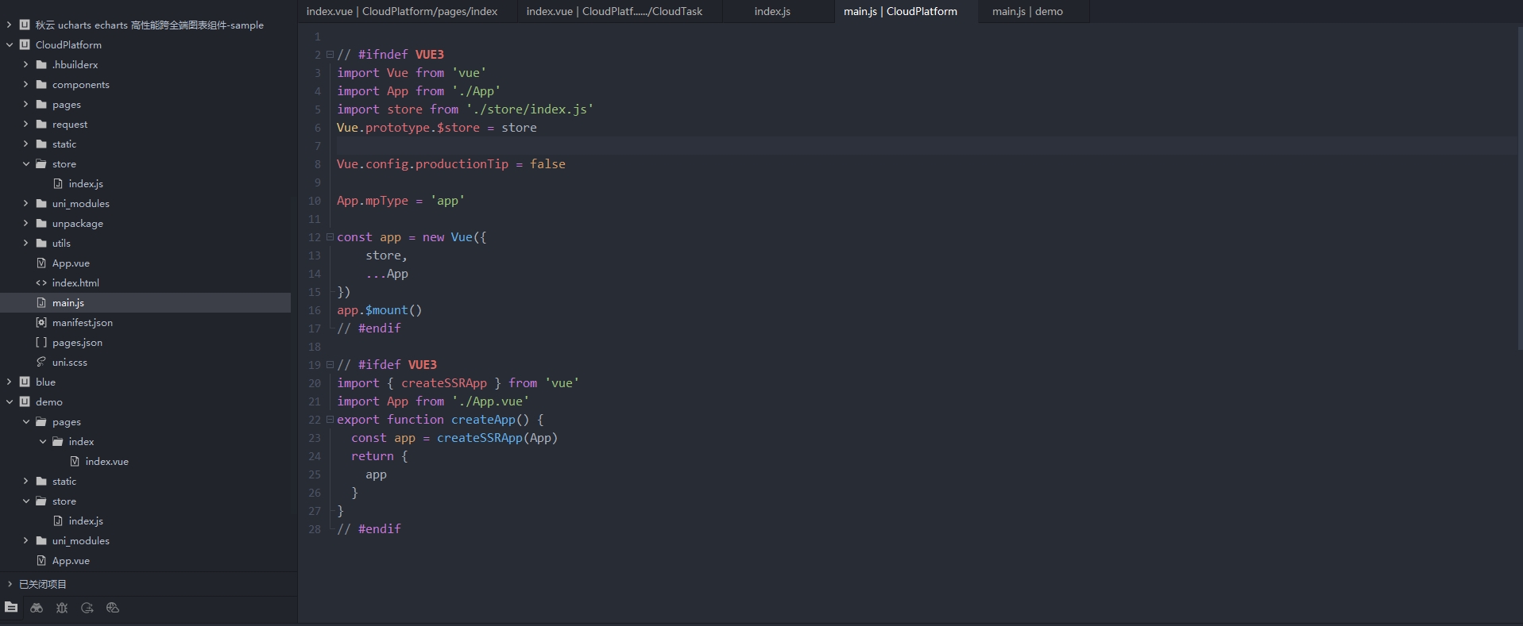Collapse the CloudPlatform project chevron
Viewport: 1523px width, 626px height.
(10, 44)
